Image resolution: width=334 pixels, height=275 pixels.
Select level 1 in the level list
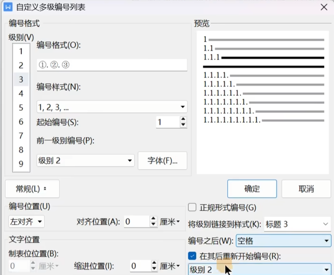[x=21, y=51]
